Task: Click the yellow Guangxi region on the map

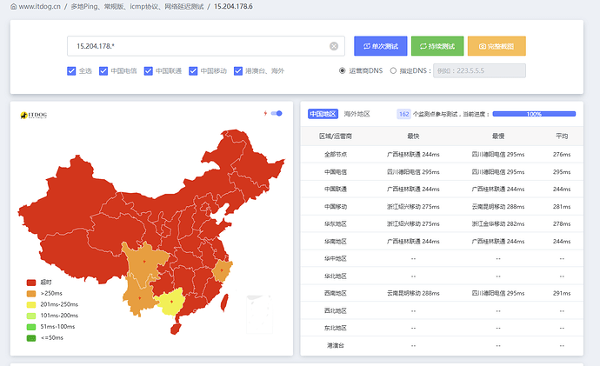Action: click(170, 302)
